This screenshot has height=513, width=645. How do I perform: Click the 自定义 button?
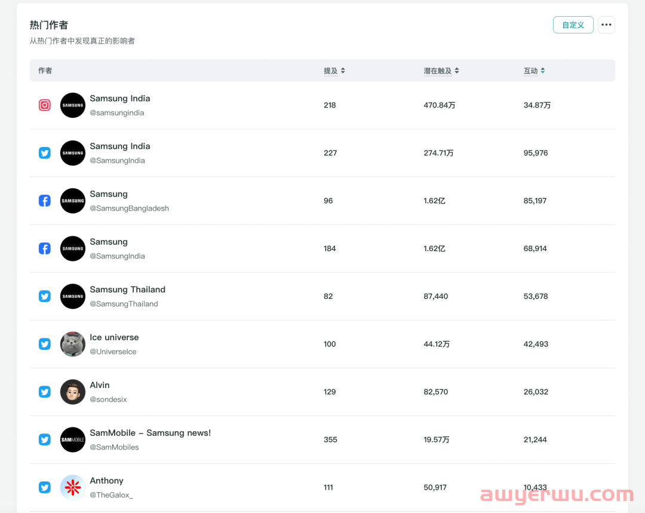click(x=573, y=25)
